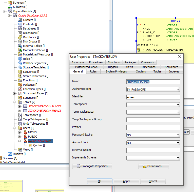Image resolution: width=194 pixels, height=192 pixels.
Task: Click the SubViews icon in tree
Action: [10, 7]
